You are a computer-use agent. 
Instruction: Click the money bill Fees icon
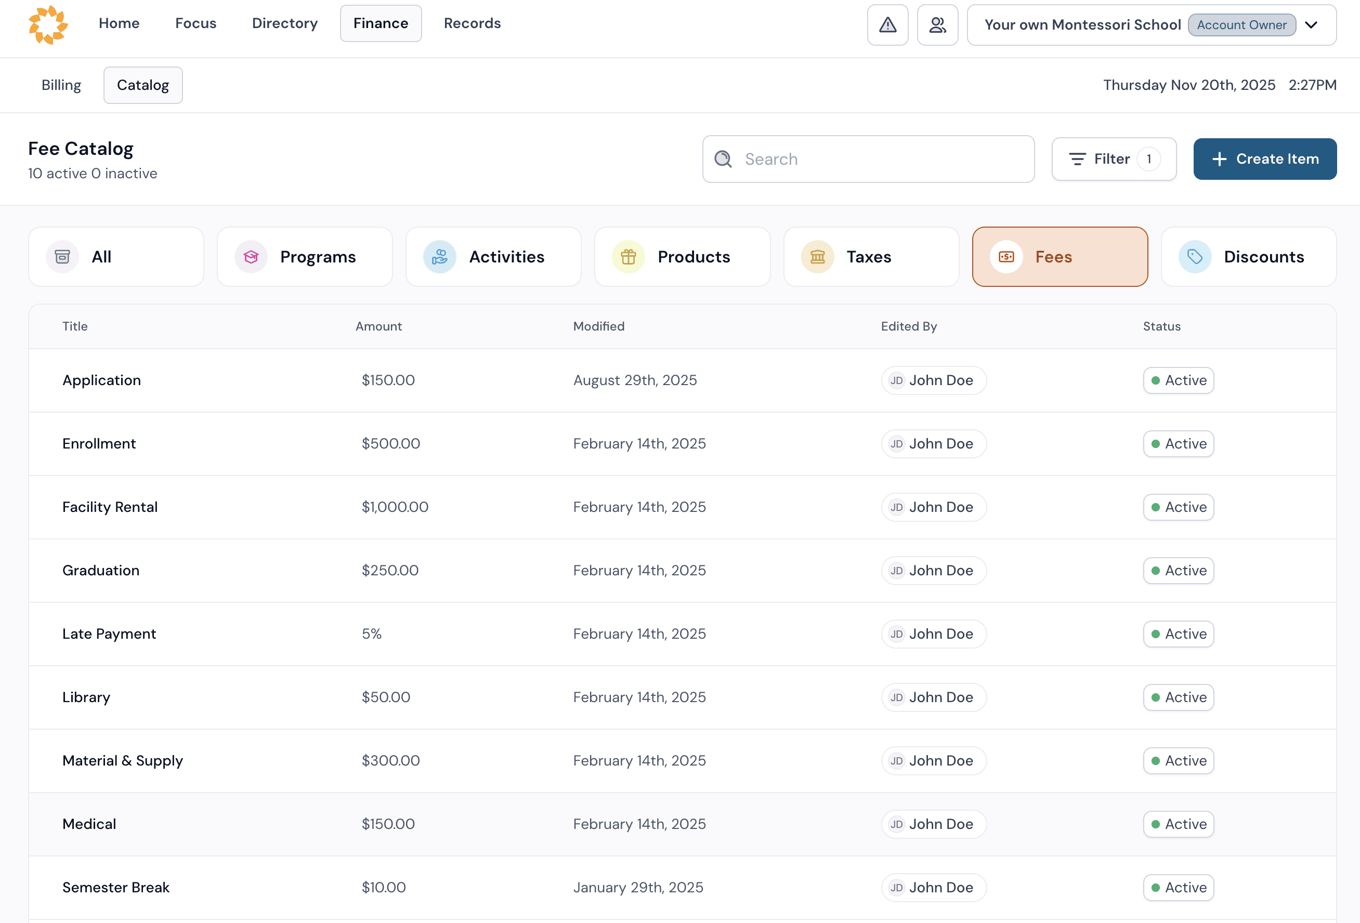(x=1006, y=257)
